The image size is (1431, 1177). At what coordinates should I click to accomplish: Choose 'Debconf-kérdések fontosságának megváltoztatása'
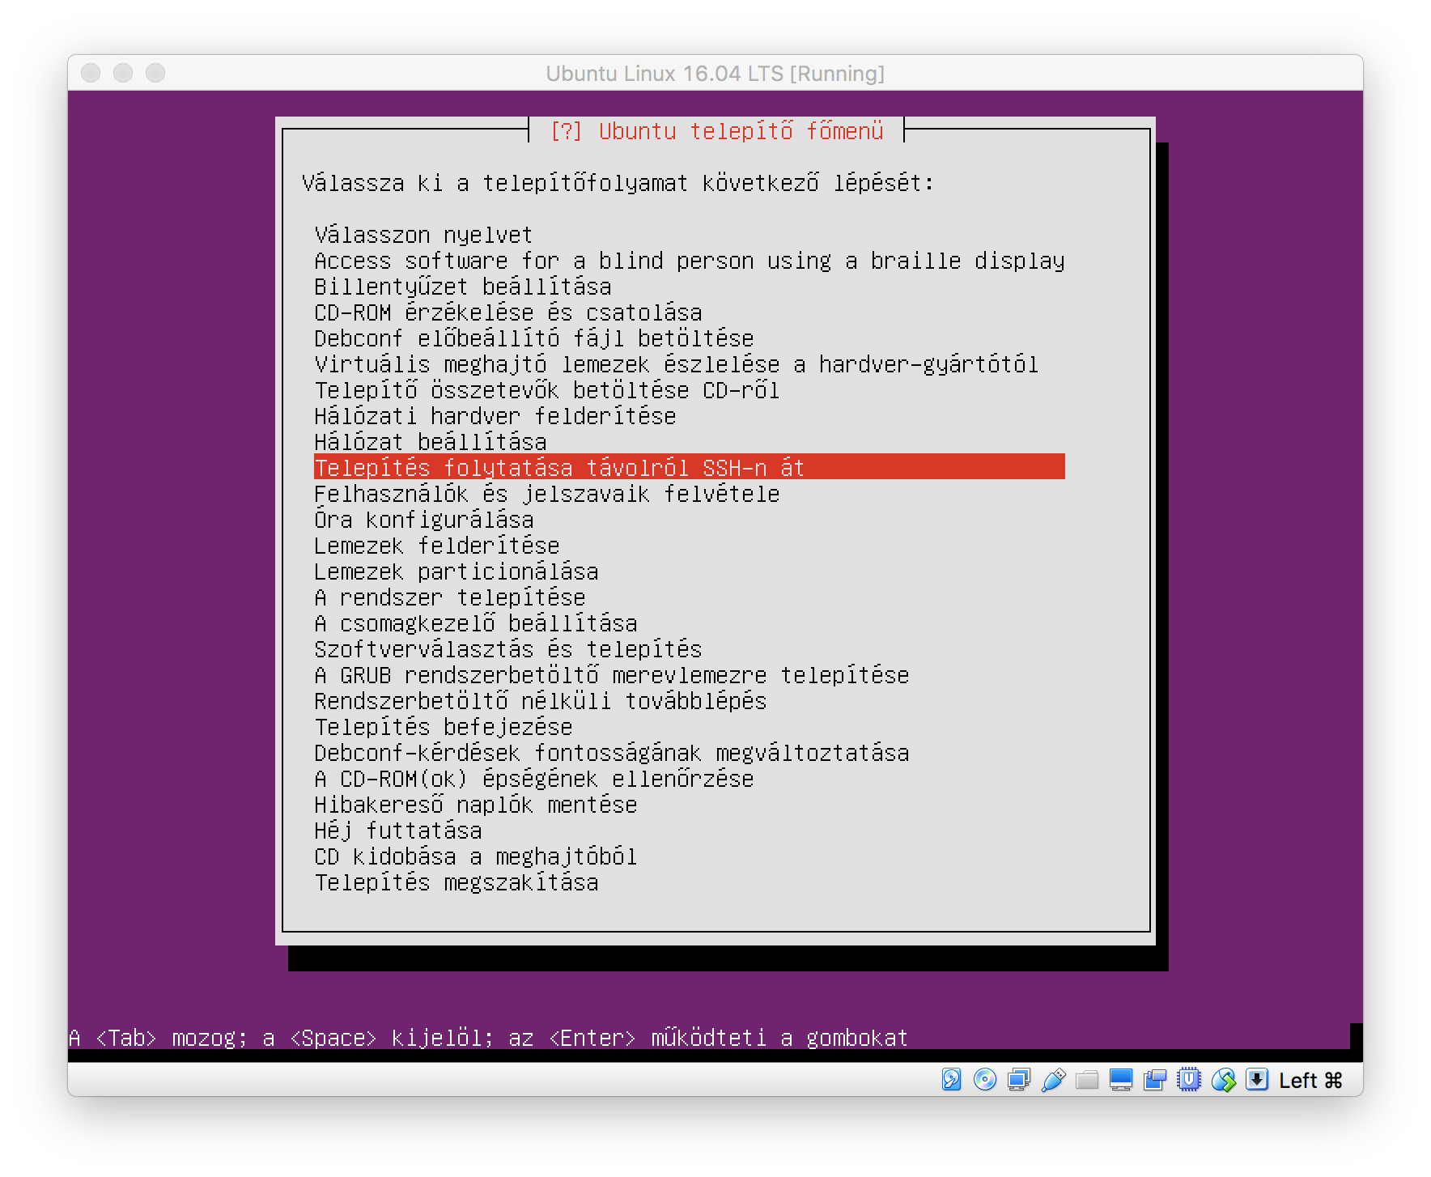pyautogui.click(x=612, y=753)
